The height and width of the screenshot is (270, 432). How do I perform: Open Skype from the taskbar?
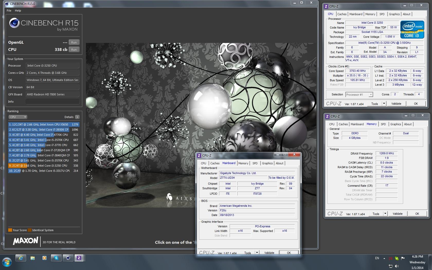point(56,258)
